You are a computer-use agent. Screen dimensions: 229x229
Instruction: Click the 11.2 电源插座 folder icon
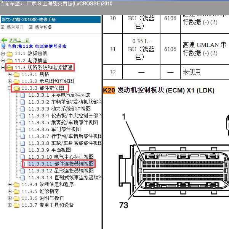click(10, 61)
